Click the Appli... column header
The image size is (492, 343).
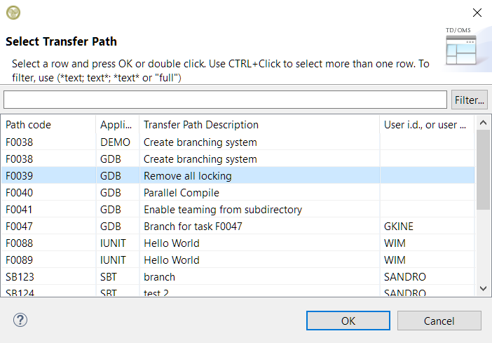[116, 125]
